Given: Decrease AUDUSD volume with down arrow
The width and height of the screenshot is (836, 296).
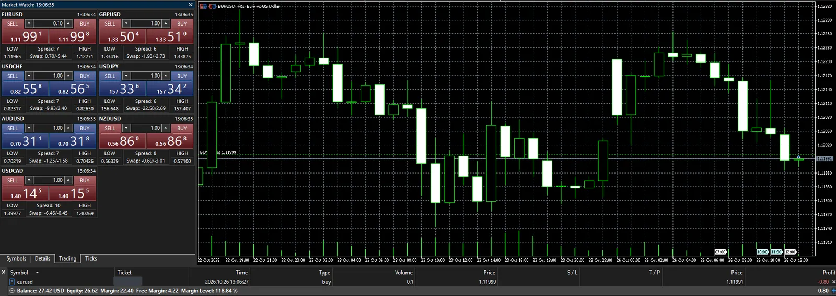Looking at the screenshot, I should [29, 128].
